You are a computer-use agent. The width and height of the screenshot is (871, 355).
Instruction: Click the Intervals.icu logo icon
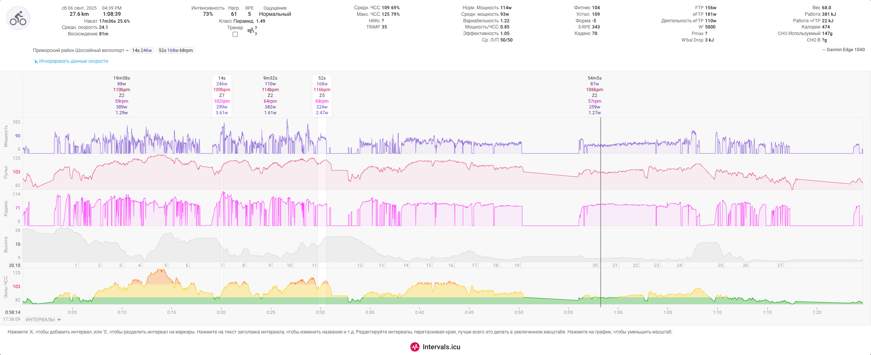[415, 347]
